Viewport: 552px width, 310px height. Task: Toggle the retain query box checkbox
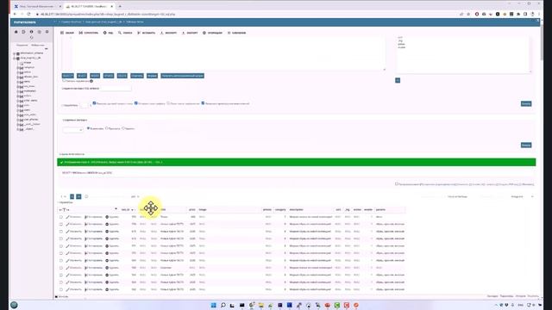click(136, 103)
